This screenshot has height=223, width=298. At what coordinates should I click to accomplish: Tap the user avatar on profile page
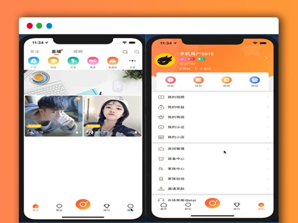pos(165,60)
